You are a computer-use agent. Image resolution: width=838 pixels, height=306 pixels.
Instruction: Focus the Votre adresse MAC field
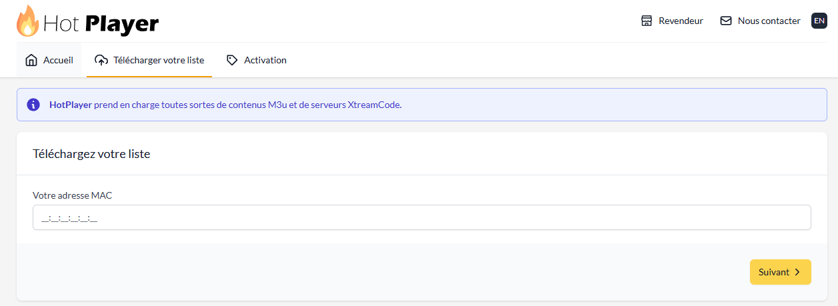[422, 217]
